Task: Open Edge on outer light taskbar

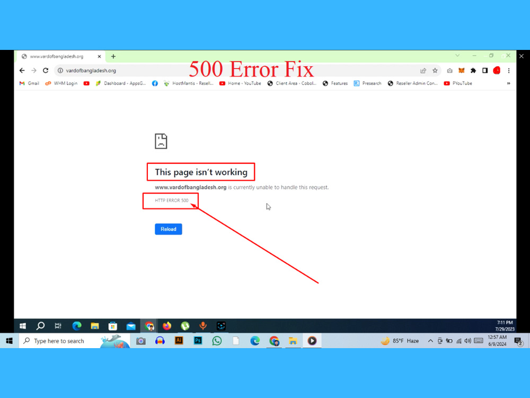Action: [255, 341]
